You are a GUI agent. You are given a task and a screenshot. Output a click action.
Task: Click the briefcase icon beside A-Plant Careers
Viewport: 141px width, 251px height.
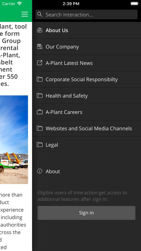click(40, 112)
